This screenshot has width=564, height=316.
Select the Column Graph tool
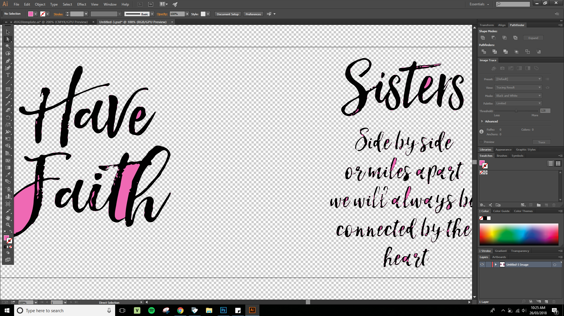(8, 196)
